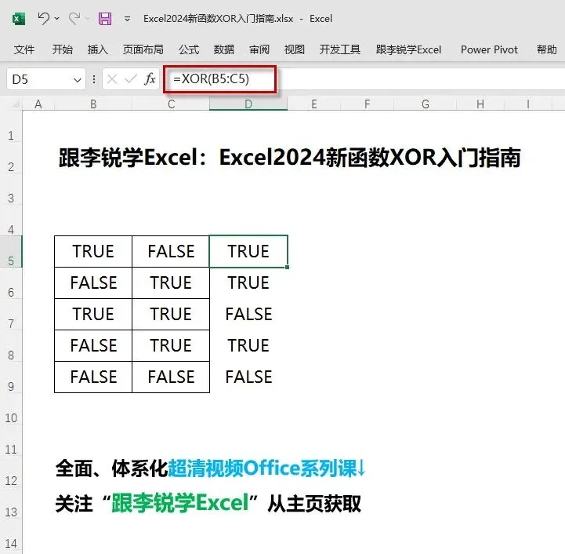Select column G header

(426, 104)
